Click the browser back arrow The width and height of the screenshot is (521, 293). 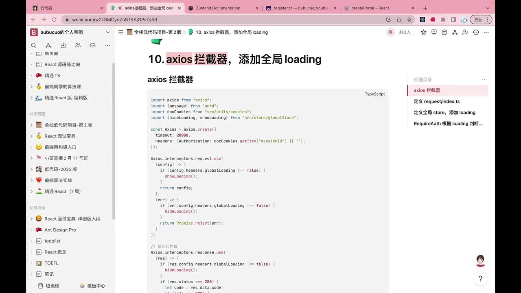[x=33, y=20]
